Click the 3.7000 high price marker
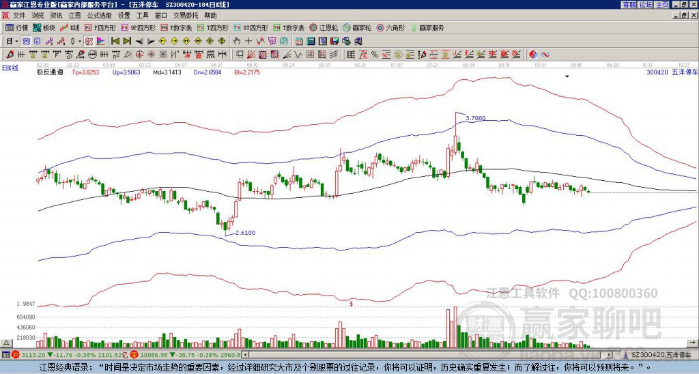699x374 pixels. click(476, 118)
